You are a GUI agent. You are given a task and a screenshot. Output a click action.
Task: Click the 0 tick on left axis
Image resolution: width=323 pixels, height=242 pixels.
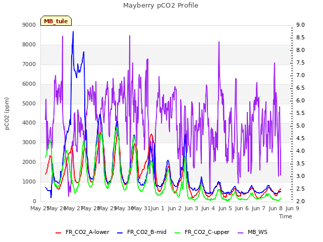click(34, 201)
